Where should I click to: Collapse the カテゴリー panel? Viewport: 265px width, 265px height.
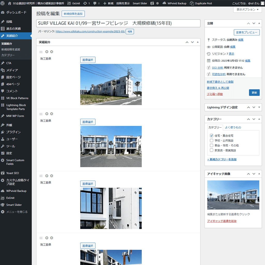point(259,119)
